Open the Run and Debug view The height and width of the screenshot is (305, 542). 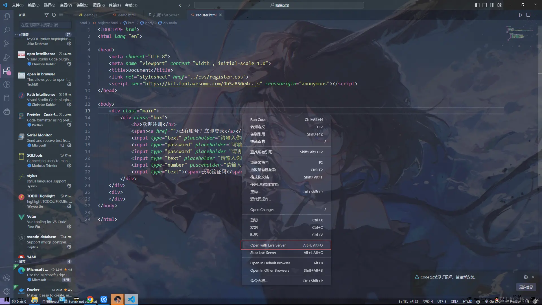point(7,57)
